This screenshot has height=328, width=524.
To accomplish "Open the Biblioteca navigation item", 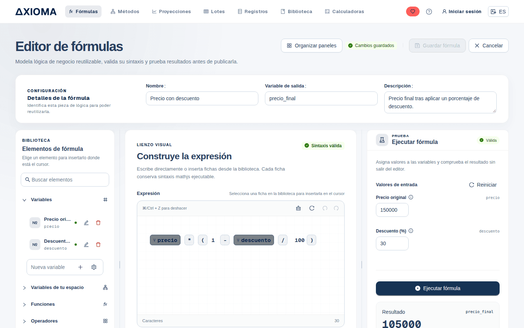I will click(296, 12).
